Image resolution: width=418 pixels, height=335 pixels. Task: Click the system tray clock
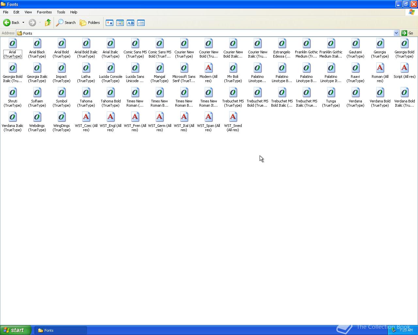pyautogui.click(x=406, y=330)
